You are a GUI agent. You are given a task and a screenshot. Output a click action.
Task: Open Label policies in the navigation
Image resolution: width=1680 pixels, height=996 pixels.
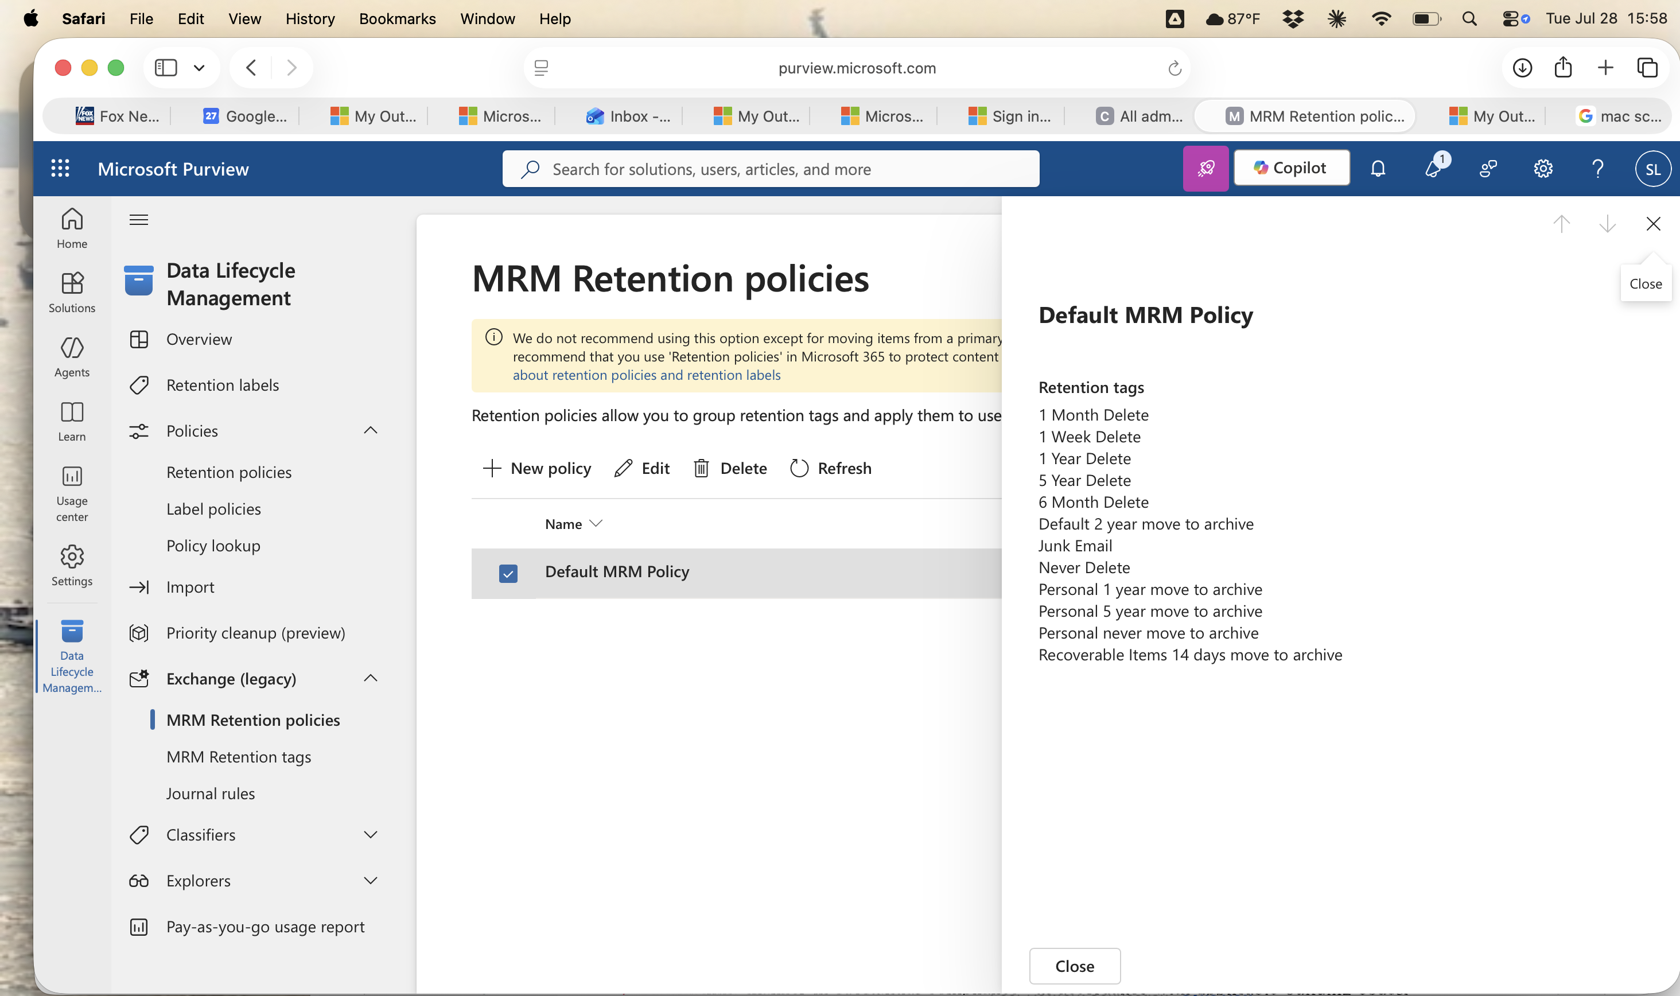coord(213,509)
